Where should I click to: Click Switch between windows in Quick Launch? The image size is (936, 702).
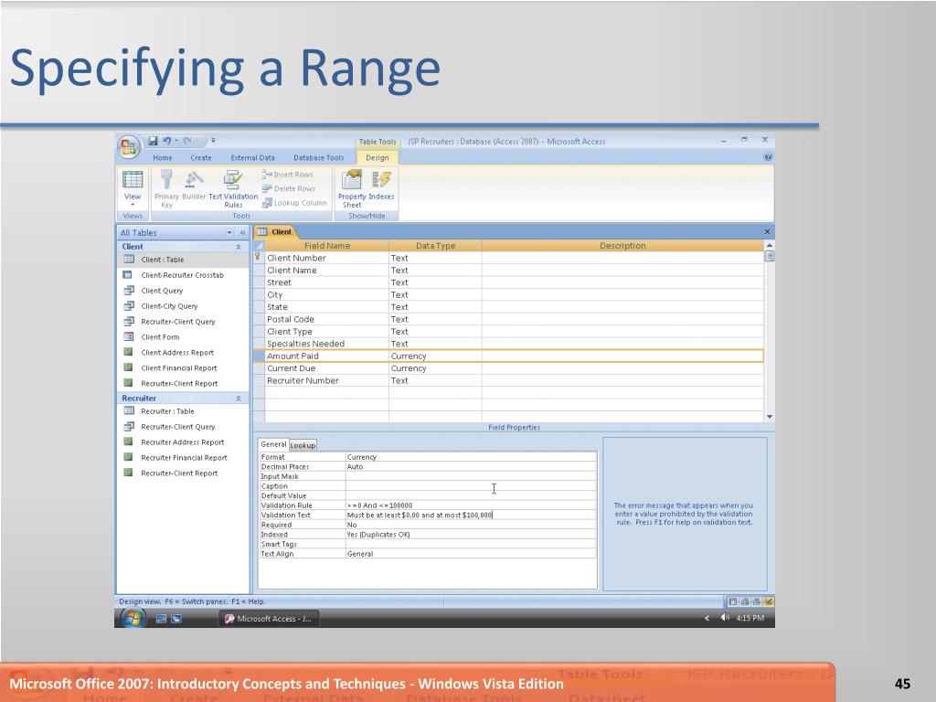click(176, 619)
